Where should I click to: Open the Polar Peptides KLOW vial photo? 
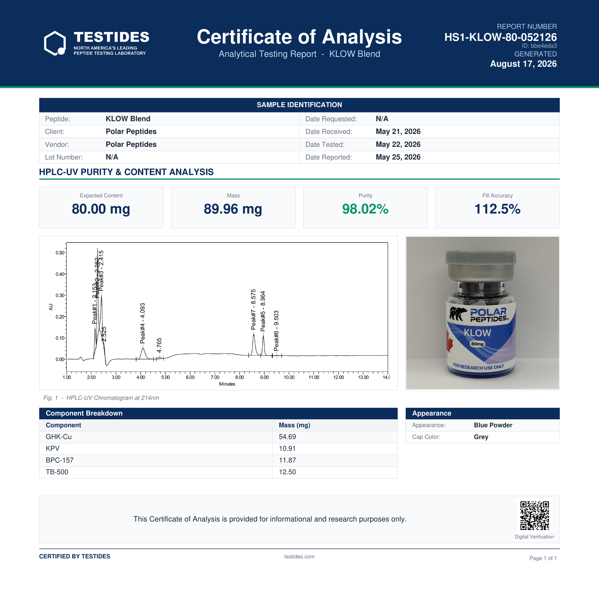(482, 313)
